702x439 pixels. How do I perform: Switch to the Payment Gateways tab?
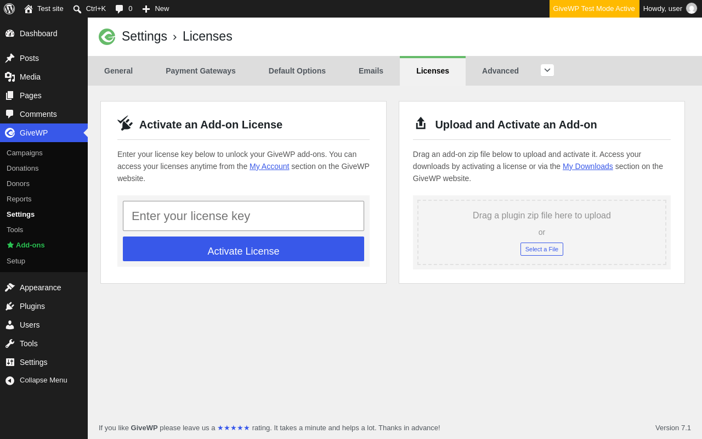point(201,71)
